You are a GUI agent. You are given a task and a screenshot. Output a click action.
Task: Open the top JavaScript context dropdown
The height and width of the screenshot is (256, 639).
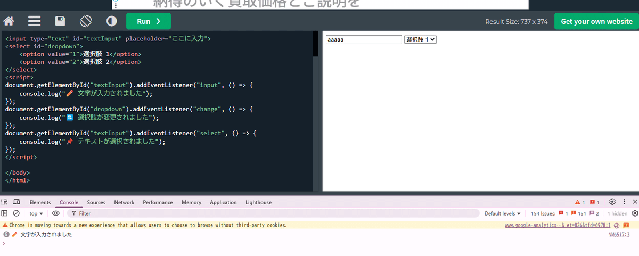36,213
